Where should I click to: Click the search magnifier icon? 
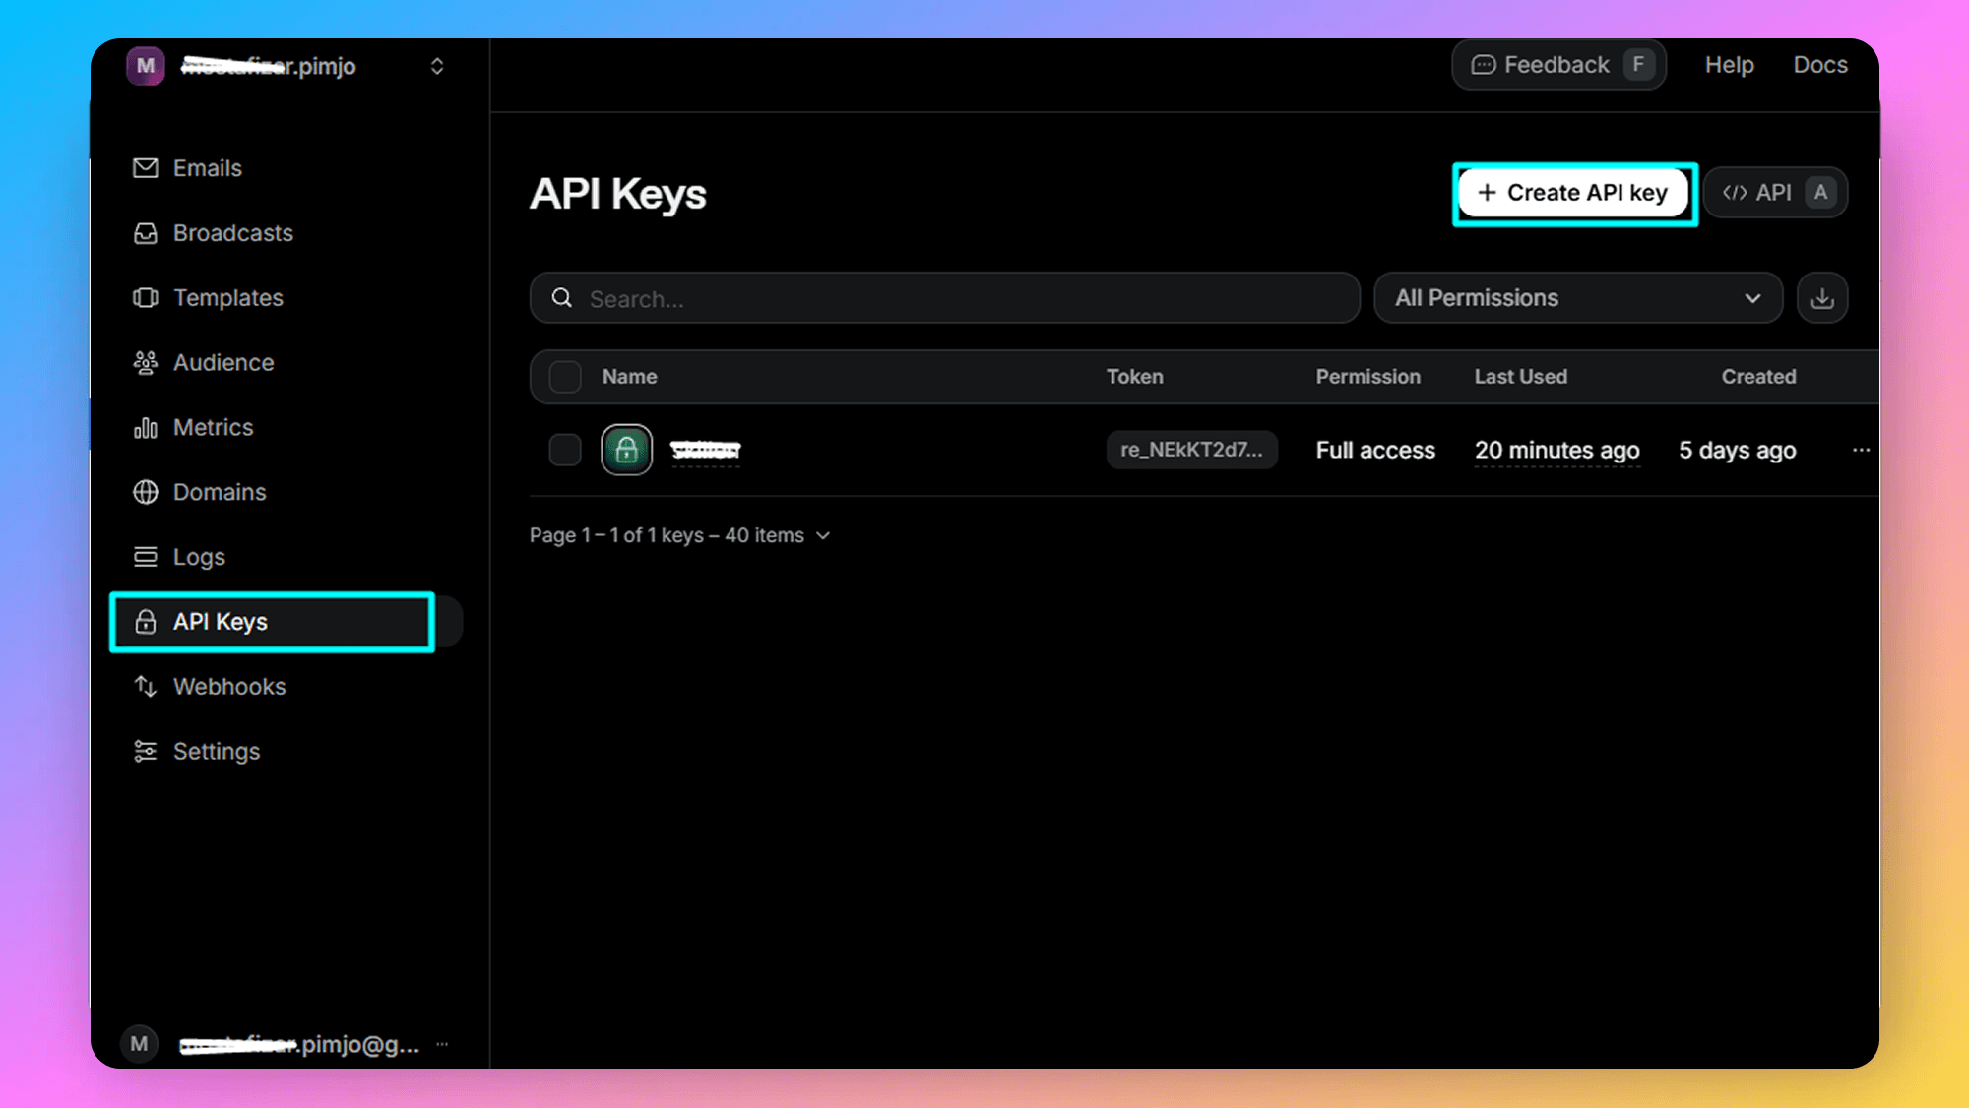pos(561,298)
